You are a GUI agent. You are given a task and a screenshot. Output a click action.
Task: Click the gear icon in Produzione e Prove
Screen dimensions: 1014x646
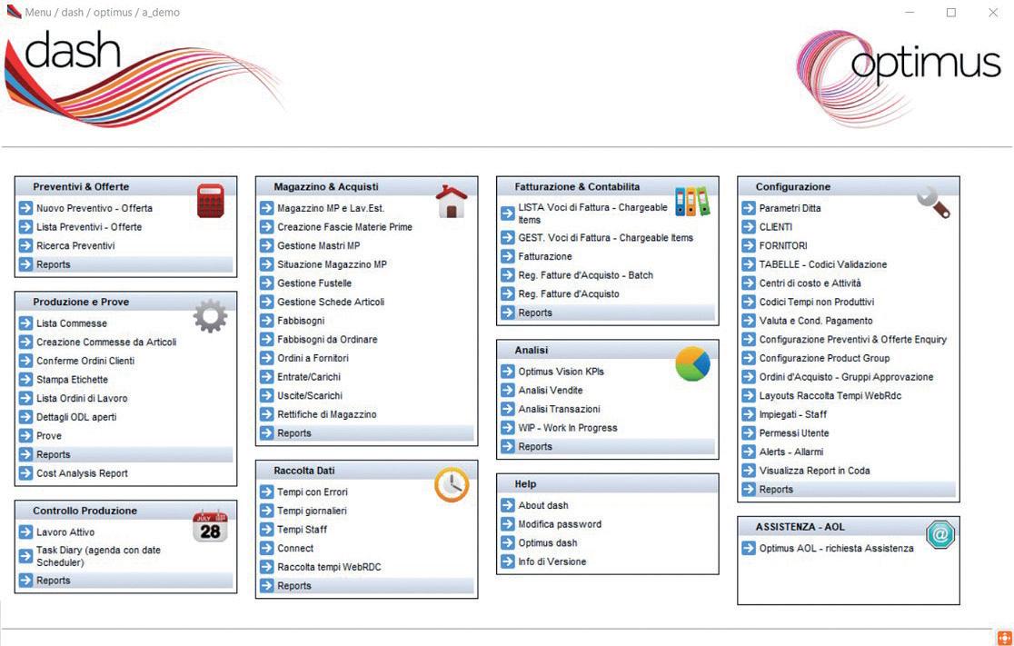pos(210,316)
